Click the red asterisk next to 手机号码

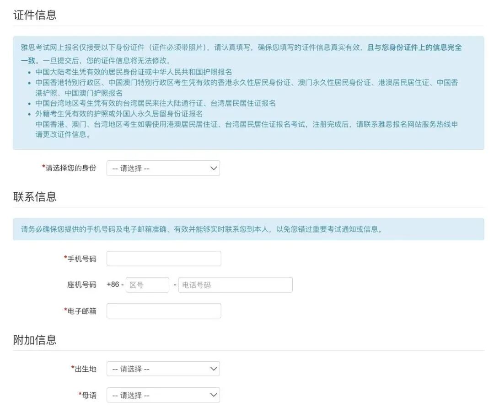[64, 258]
